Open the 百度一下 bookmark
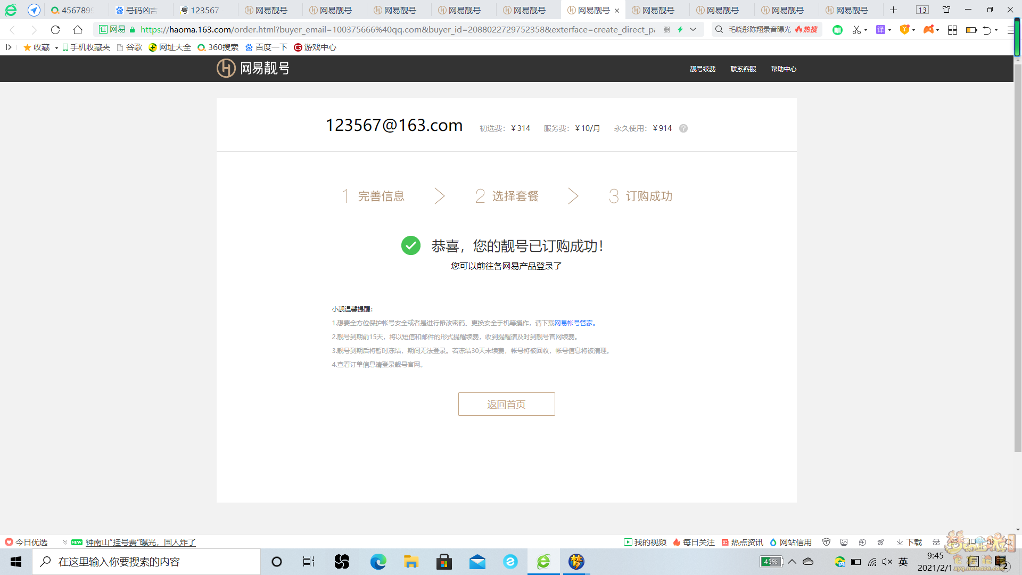1022x575 pixels. point(266,47)
